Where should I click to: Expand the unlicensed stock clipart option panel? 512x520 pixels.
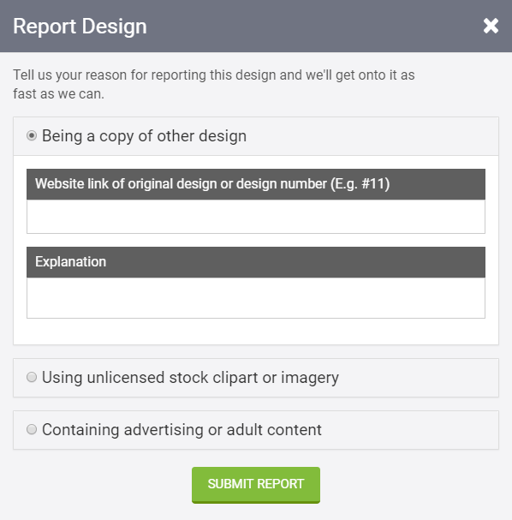pos(256,378)
